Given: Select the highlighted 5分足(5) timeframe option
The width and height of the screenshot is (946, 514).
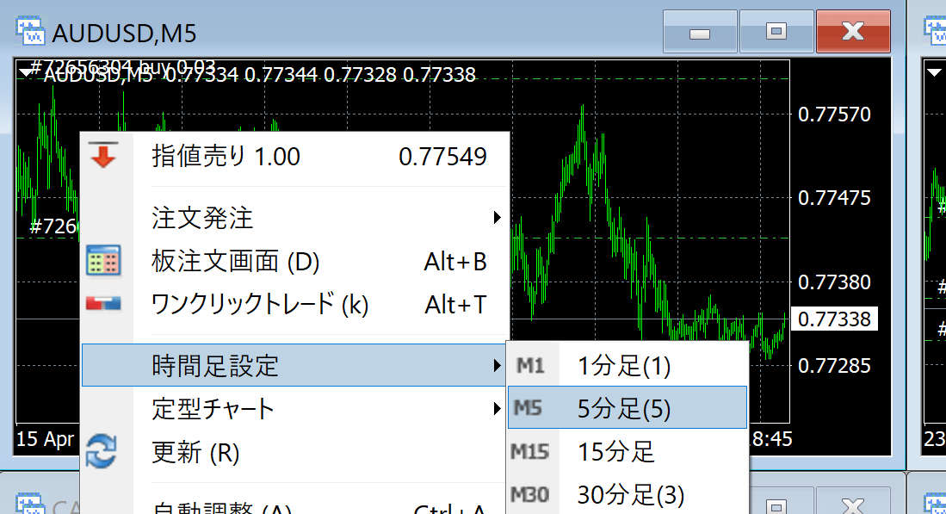Looking at the screenshot, I should click(624, 409).
